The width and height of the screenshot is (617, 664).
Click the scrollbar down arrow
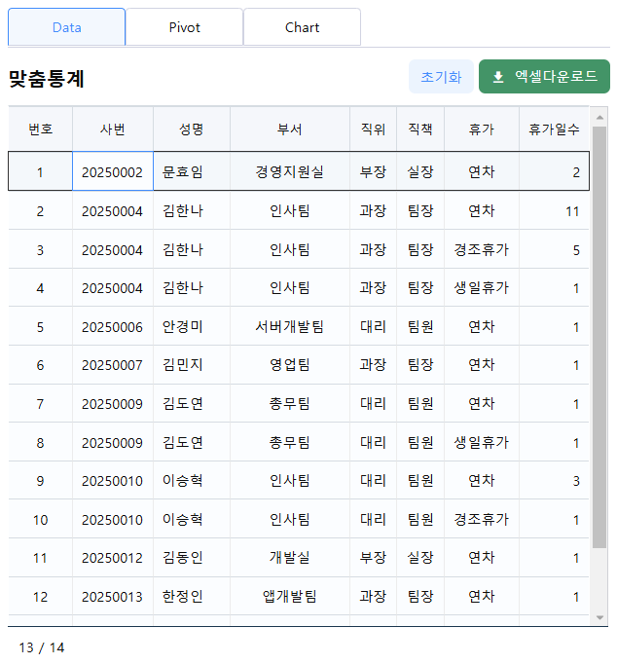coord(599,617)
